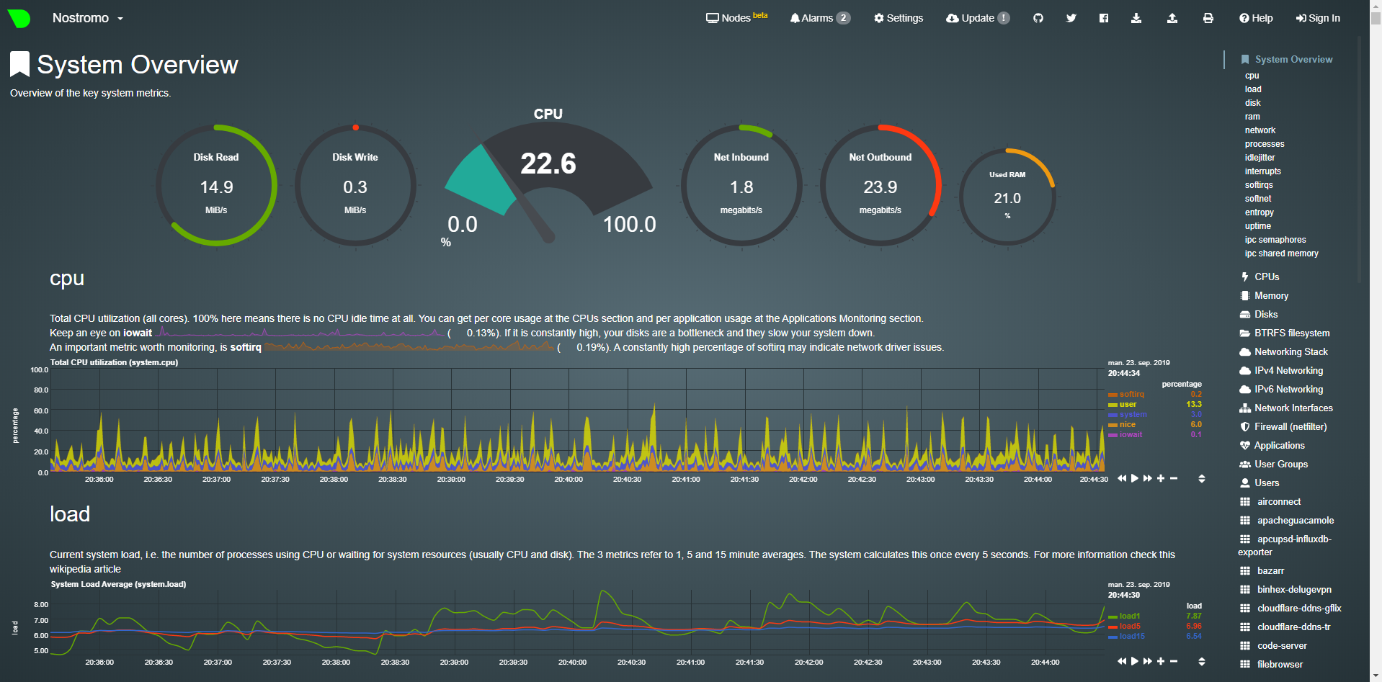The height and width of the screenshot is (682, 1382).
Task: Open Settings from the top navbar
Action: click(898, 18)
